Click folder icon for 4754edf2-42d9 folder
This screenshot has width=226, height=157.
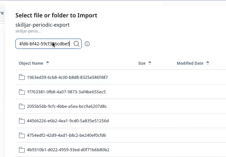(22, 135)
